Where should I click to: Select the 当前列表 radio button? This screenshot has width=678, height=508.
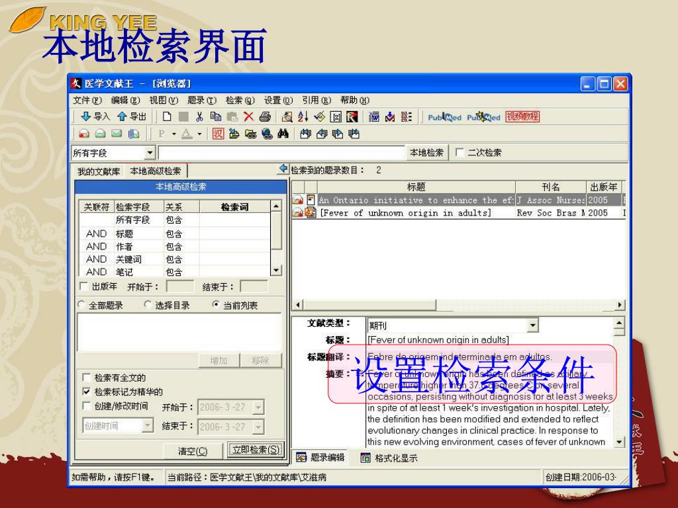[216, 304]
